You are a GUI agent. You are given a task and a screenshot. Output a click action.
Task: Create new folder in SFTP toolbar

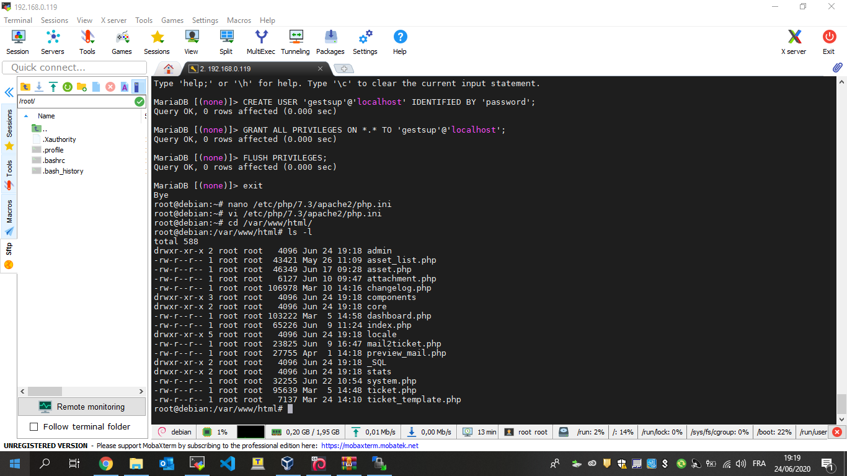82,87
